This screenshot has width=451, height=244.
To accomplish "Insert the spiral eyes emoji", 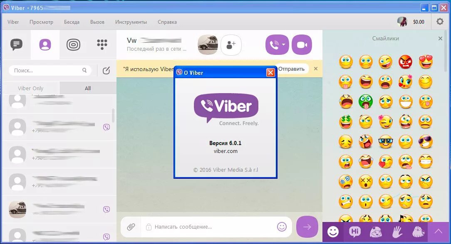I will tap(346, 182).
